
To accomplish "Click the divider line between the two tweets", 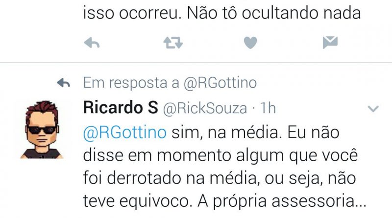I will 196,63.
